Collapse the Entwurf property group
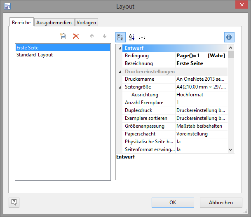The image size is (251, 217). coord(120,48)
